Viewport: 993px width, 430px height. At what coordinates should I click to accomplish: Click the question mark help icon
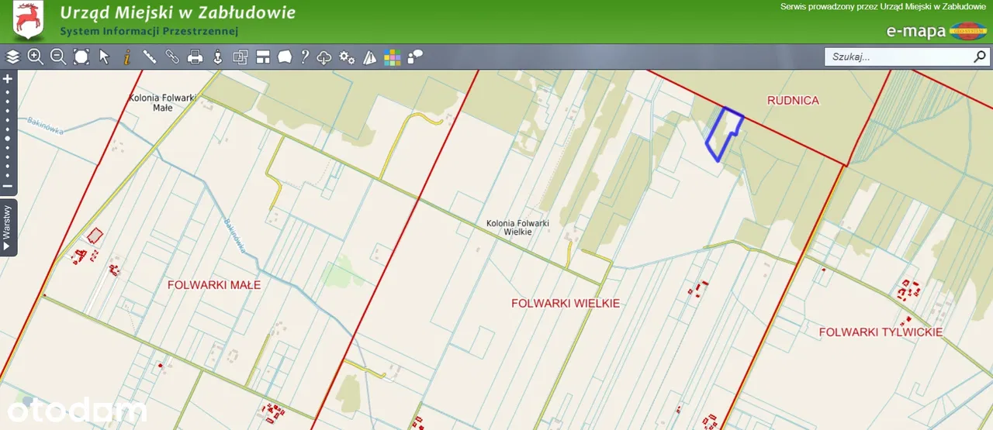tap(305, 57)
